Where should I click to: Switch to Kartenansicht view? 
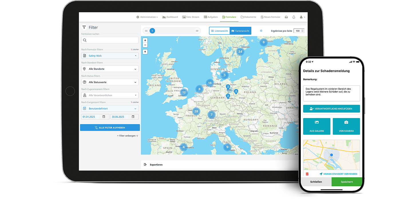(240, 31)
